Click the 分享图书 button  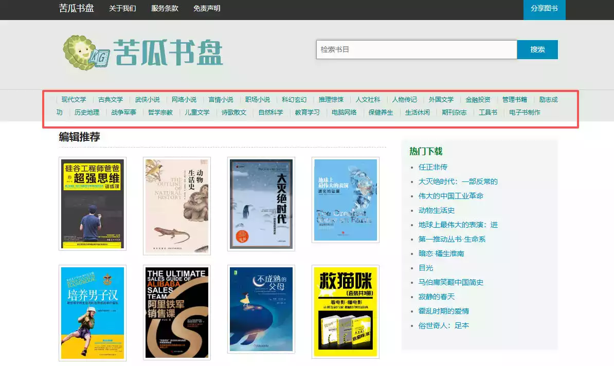[544, 9]
